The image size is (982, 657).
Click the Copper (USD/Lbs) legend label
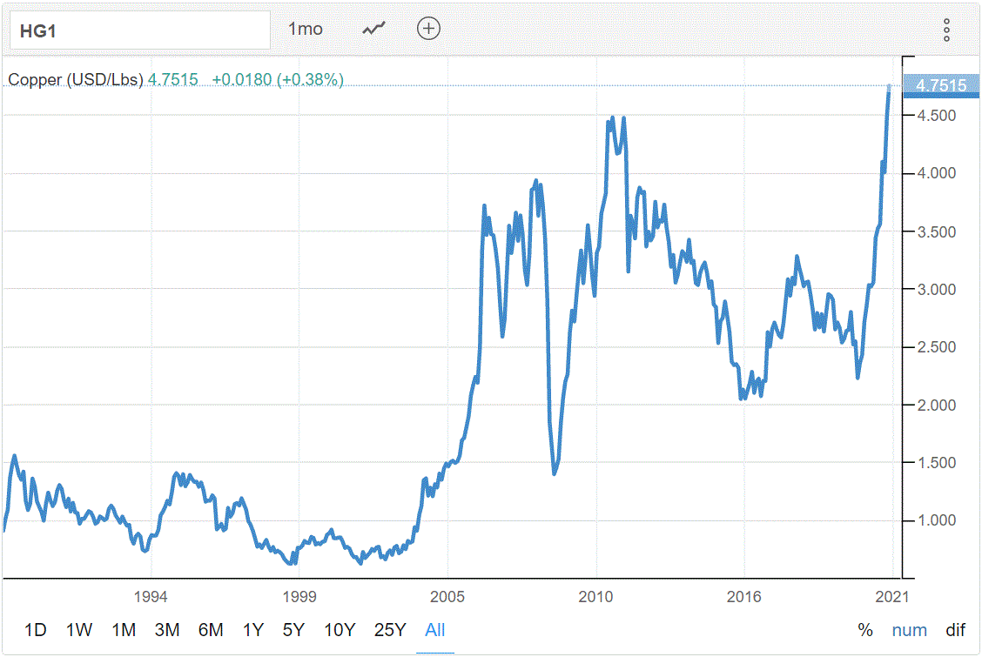76,80
